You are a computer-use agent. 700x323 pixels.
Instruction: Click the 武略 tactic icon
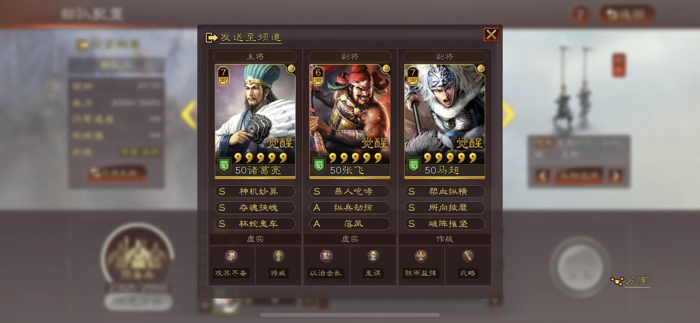pos(468,256)
